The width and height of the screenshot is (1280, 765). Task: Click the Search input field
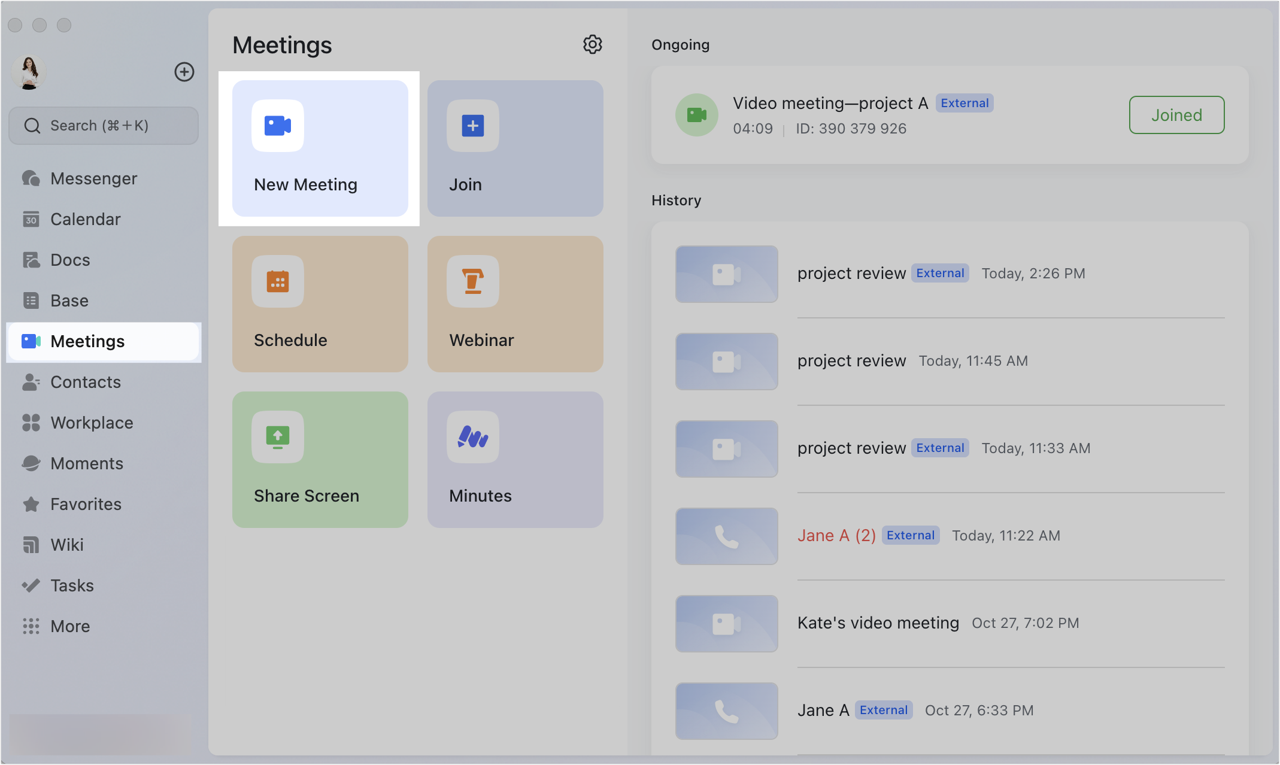[x=103, y=124]
